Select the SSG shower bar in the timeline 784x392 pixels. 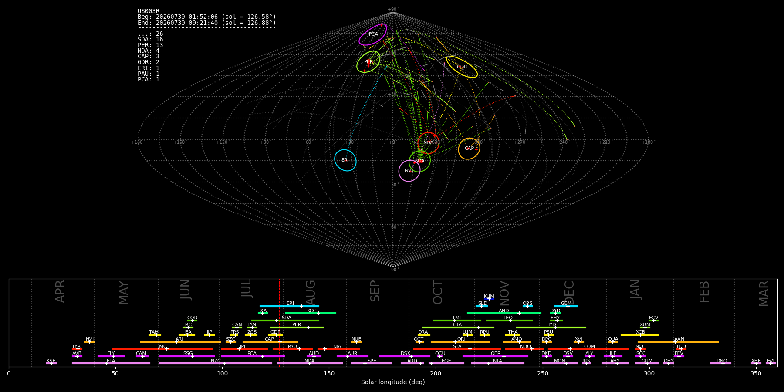coord(187,356)
